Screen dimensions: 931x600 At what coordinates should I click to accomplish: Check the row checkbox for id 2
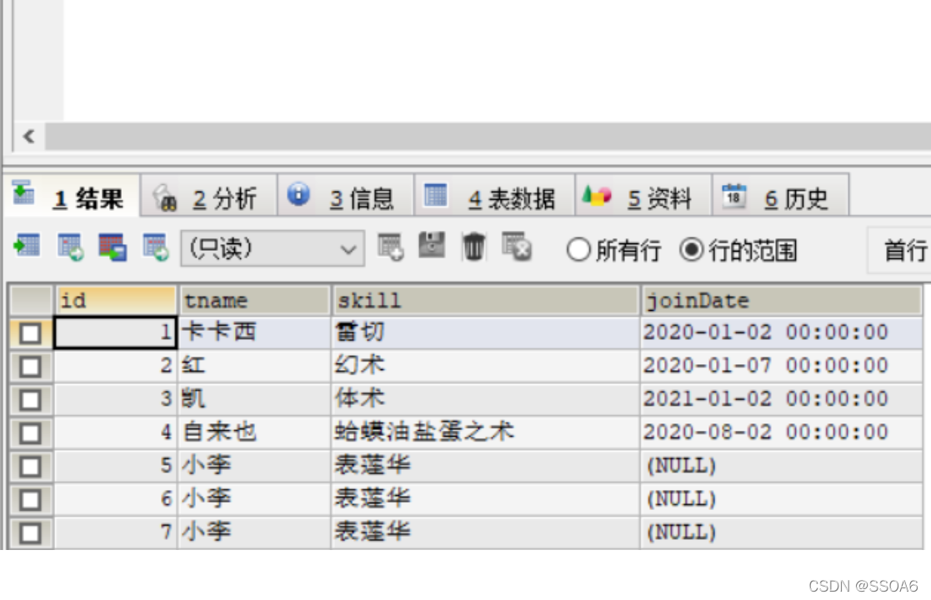(30, 366)
